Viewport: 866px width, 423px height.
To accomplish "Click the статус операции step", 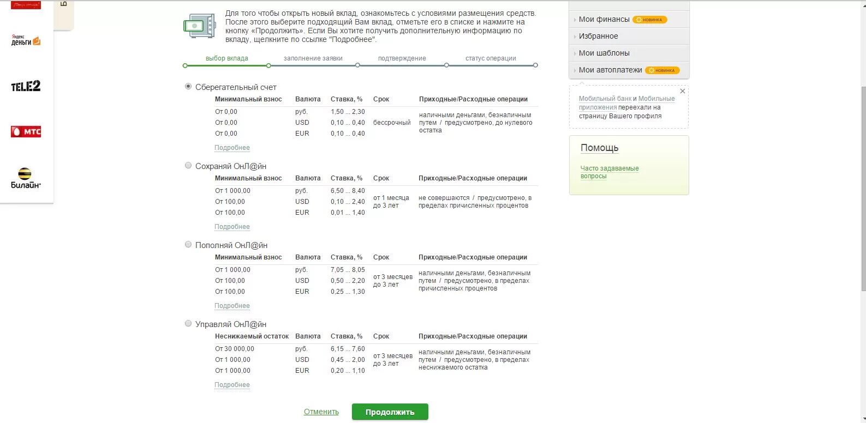I will point(491,58).
